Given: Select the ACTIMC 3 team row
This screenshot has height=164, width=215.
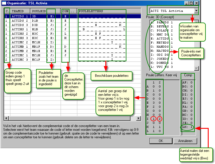Looking at the screenshot, I should click(x=72, y=60).
